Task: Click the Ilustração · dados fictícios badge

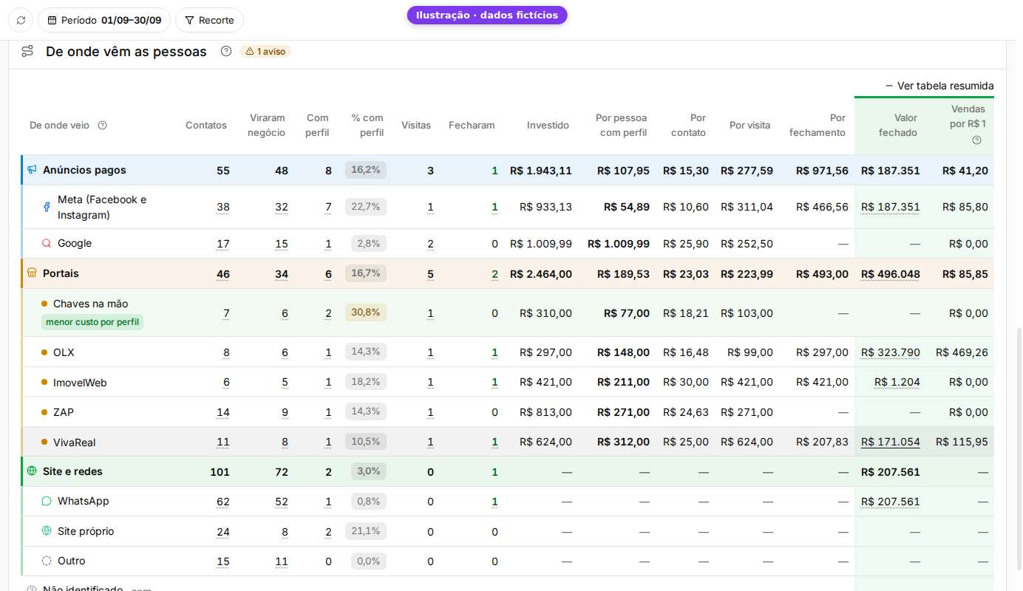Action: pos(487,15)
